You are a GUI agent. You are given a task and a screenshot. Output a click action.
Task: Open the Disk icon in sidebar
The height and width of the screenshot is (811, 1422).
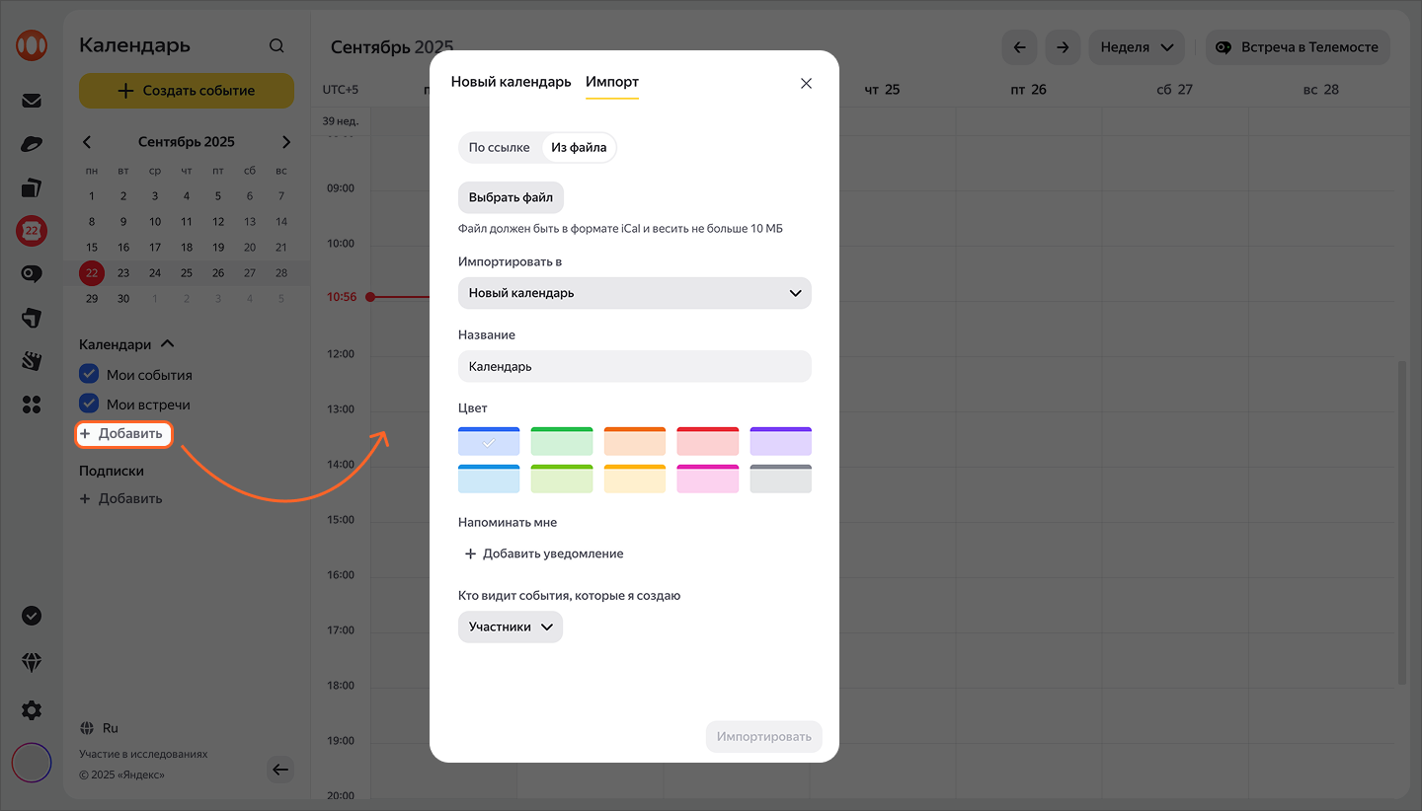pyautogui.click(x=32, y=144)
